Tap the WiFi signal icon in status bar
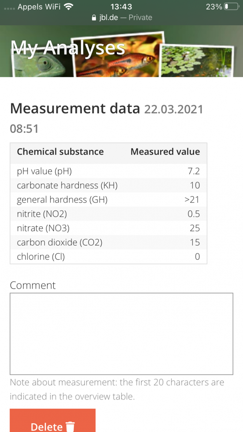Image resolution: width=243 pixels, height=432 pixels. [68, 7]
